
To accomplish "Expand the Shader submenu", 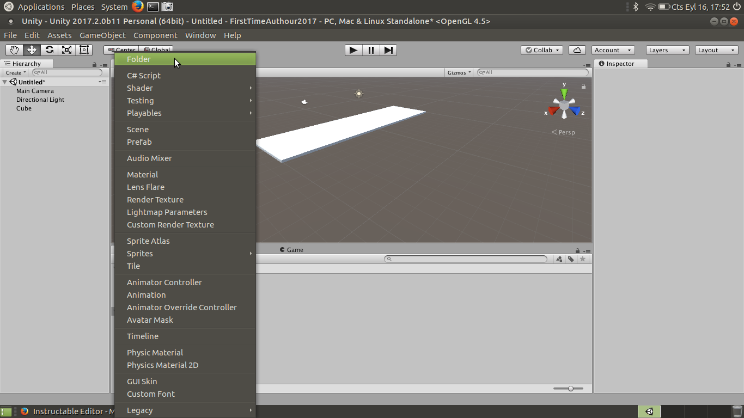I will pyautogui.click(x=185, y=88).
